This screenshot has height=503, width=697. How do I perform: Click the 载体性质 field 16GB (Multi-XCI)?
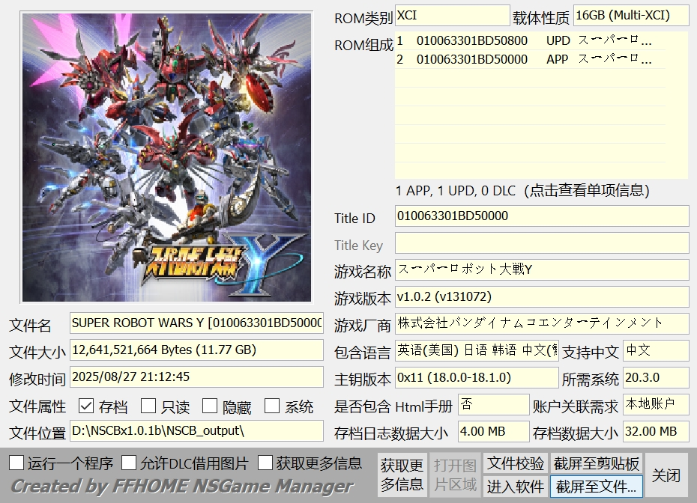pyautogui.click(x=631, y=16)
